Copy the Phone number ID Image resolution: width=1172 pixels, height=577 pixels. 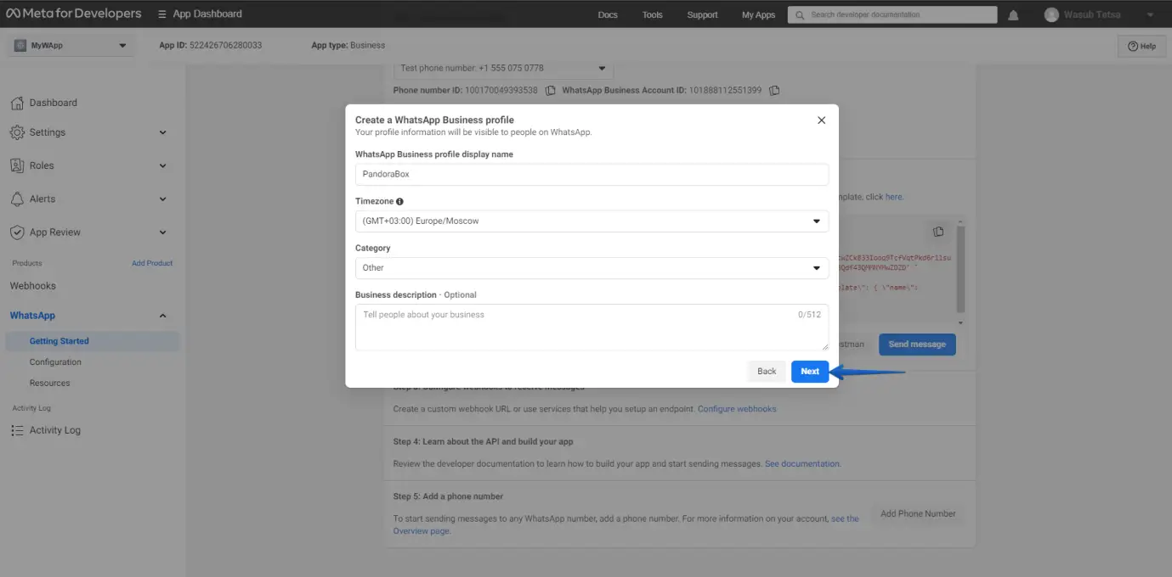point(551,90)
